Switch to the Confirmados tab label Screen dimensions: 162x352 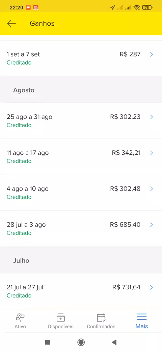tap(101, 326)
